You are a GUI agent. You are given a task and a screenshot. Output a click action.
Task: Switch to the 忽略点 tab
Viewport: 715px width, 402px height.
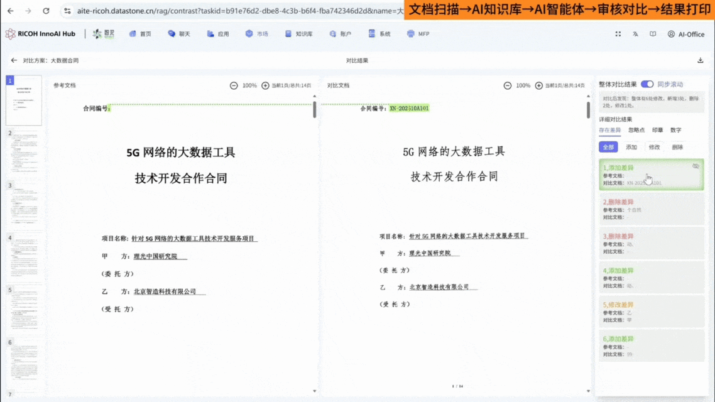tap(636, 131)
